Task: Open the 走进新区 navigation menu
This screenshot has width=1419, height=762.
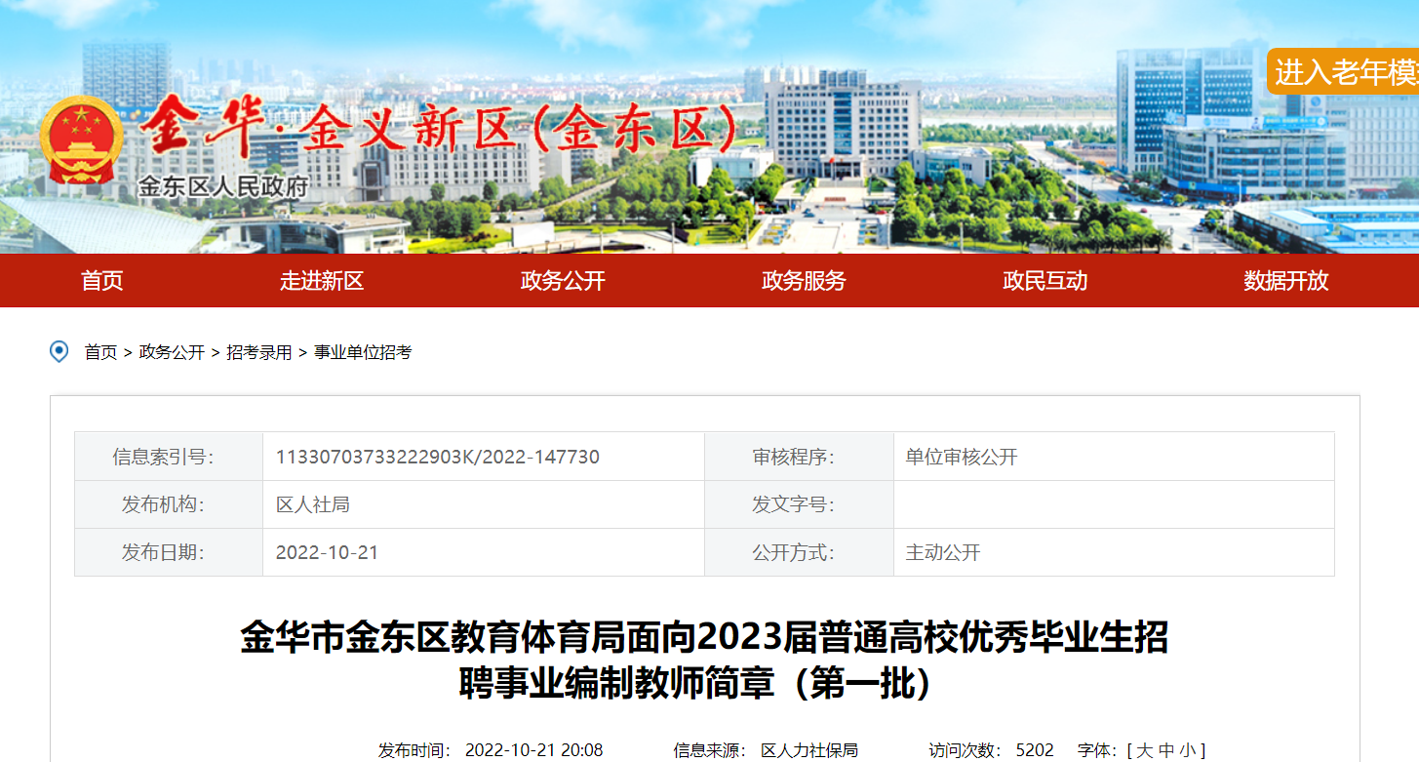Action: [322, 281]
